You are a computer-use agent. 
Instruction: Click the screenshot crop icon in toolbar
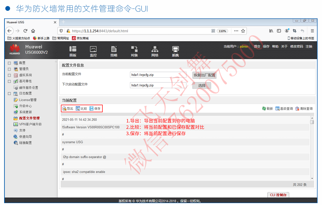tap(295, 31)
